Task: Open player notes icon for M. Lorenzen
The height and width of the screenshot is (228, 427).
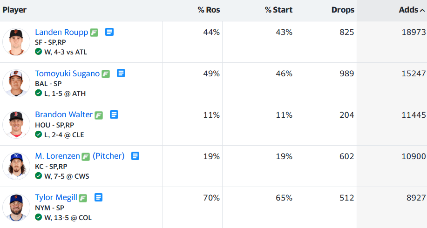Action: coord(135,156)
